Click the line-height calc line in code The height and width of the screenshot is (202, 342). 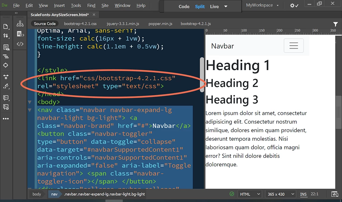coord(100,47)
